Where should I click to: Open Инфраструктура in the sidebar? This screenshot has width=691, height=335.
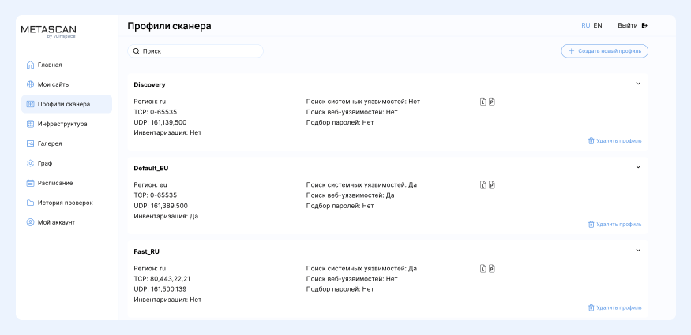pyautogui.click(x=66, y=124)
